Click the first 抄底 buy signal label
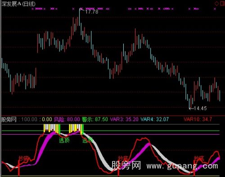The width and height of the screenshot is (225, 177). point(23,159)
